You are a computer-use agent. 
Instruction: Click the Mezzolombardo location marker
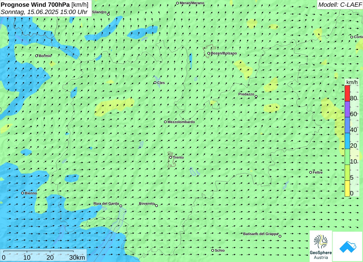pyautogui.click(x=165, y=122)
